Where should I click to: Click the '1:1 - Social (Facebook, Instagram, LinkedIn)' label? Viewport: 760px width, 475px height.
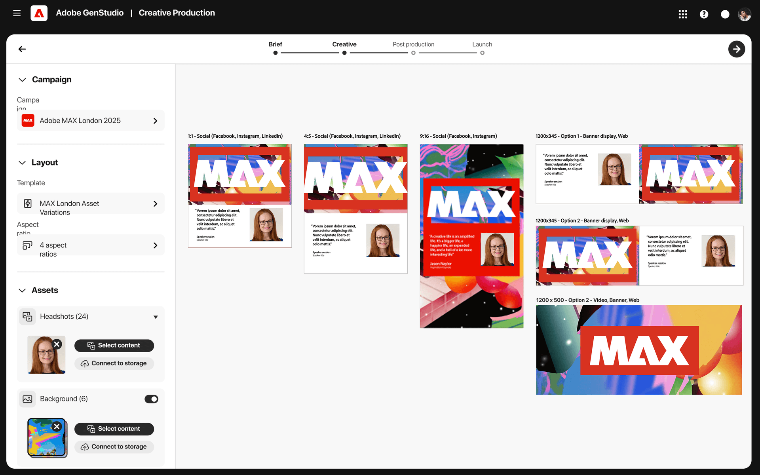pyautogui.click(x=235, y=136)
